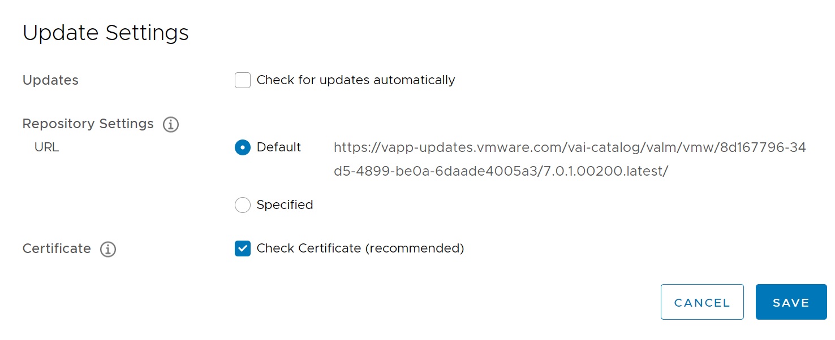
Task: Click the Repository Settings section label
Action: pos(88,124)
